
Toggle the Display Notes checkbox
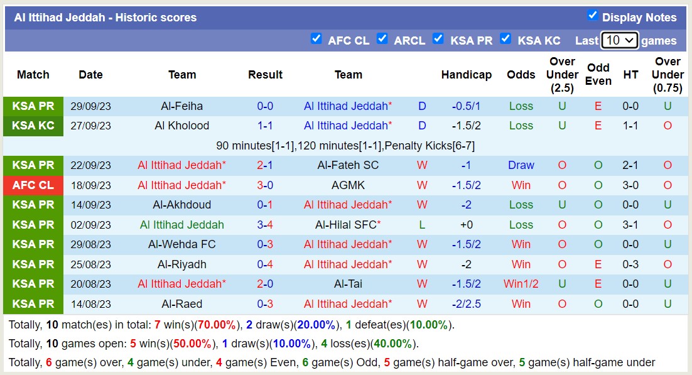coord(592,16)
